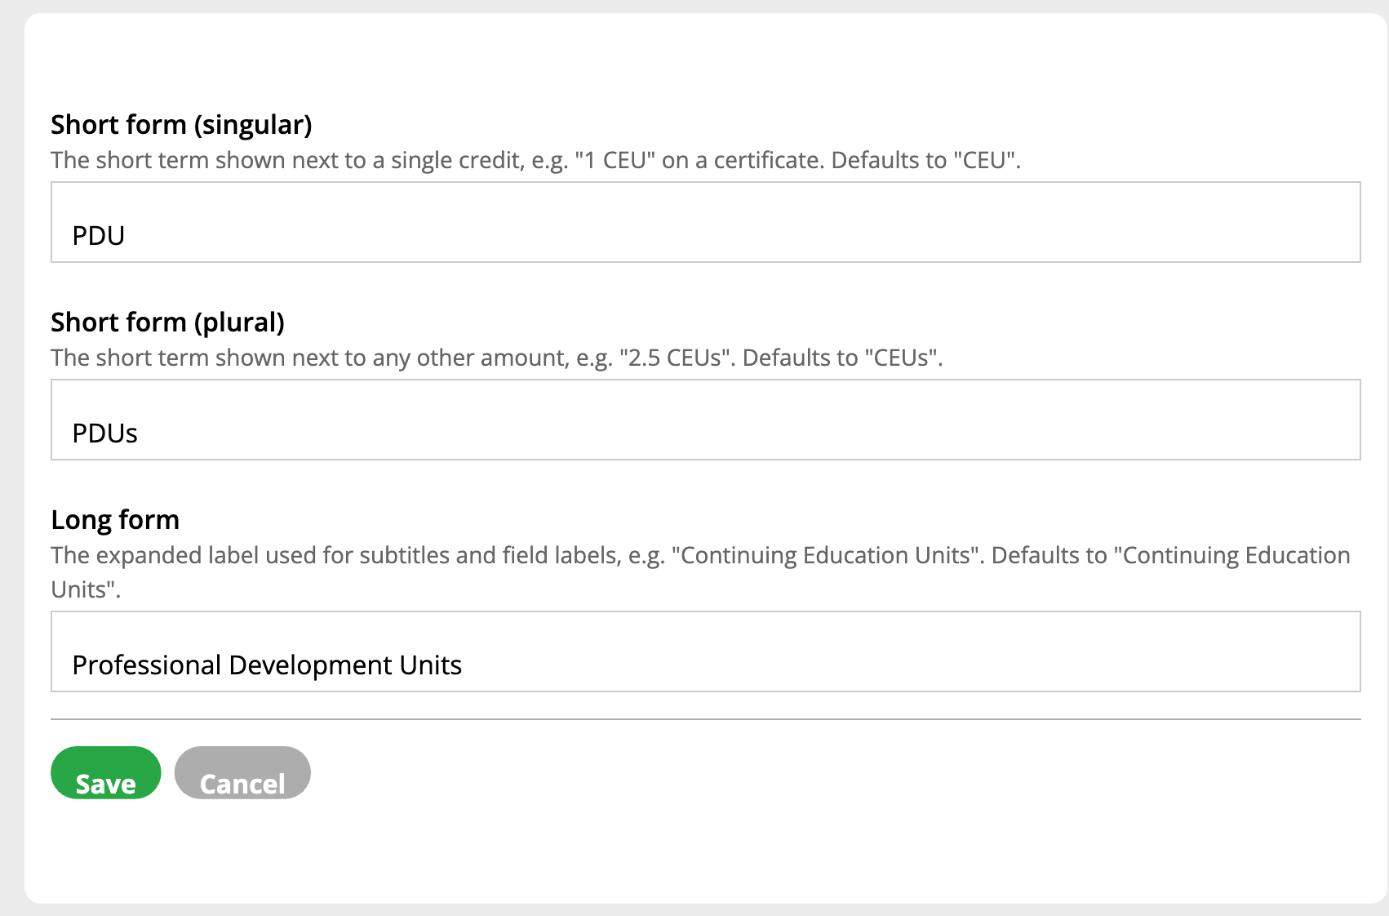This screenshot has width=1389, height=916.
Task: Click the singular description mentioning "1 CEU"
Action: tap(535, 160)
